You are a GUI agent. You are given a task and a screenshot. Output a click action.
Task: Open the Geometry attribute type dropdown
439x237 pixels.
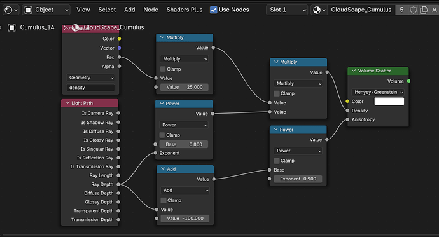click(91, 78)
